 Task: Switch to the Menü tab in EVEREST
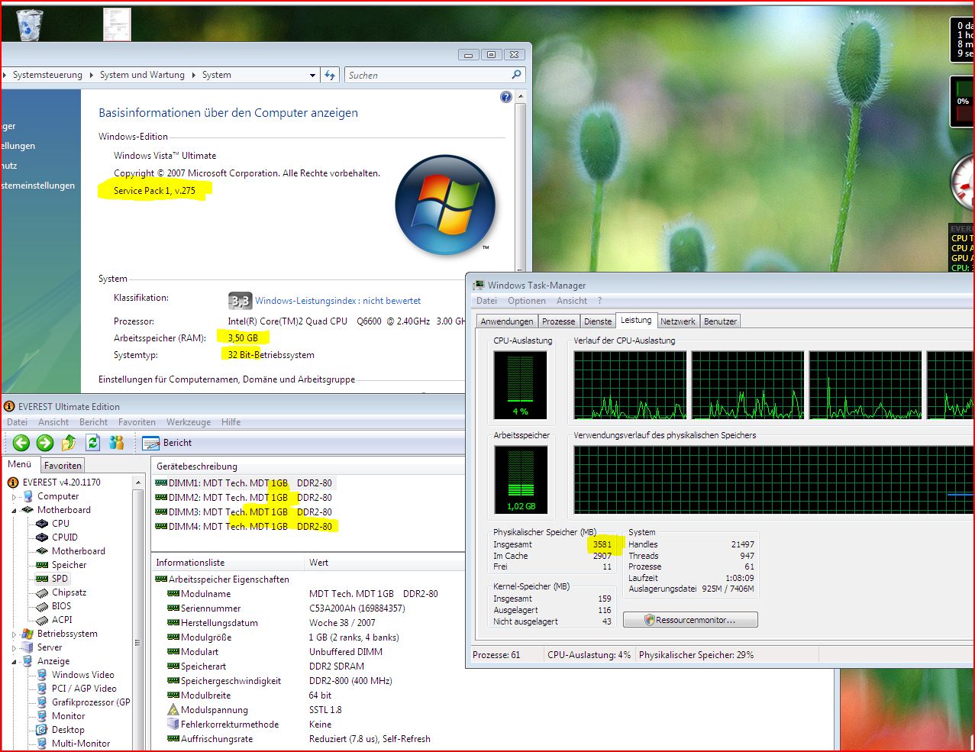pyautogui.click(x=20, y=464)
